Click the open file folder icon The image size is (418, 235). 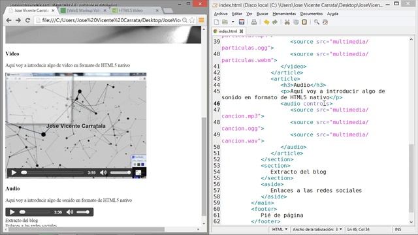[225, 22]
